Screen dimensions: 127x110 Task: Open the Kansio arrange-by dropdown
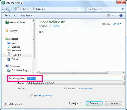click(x=117, y=24)
